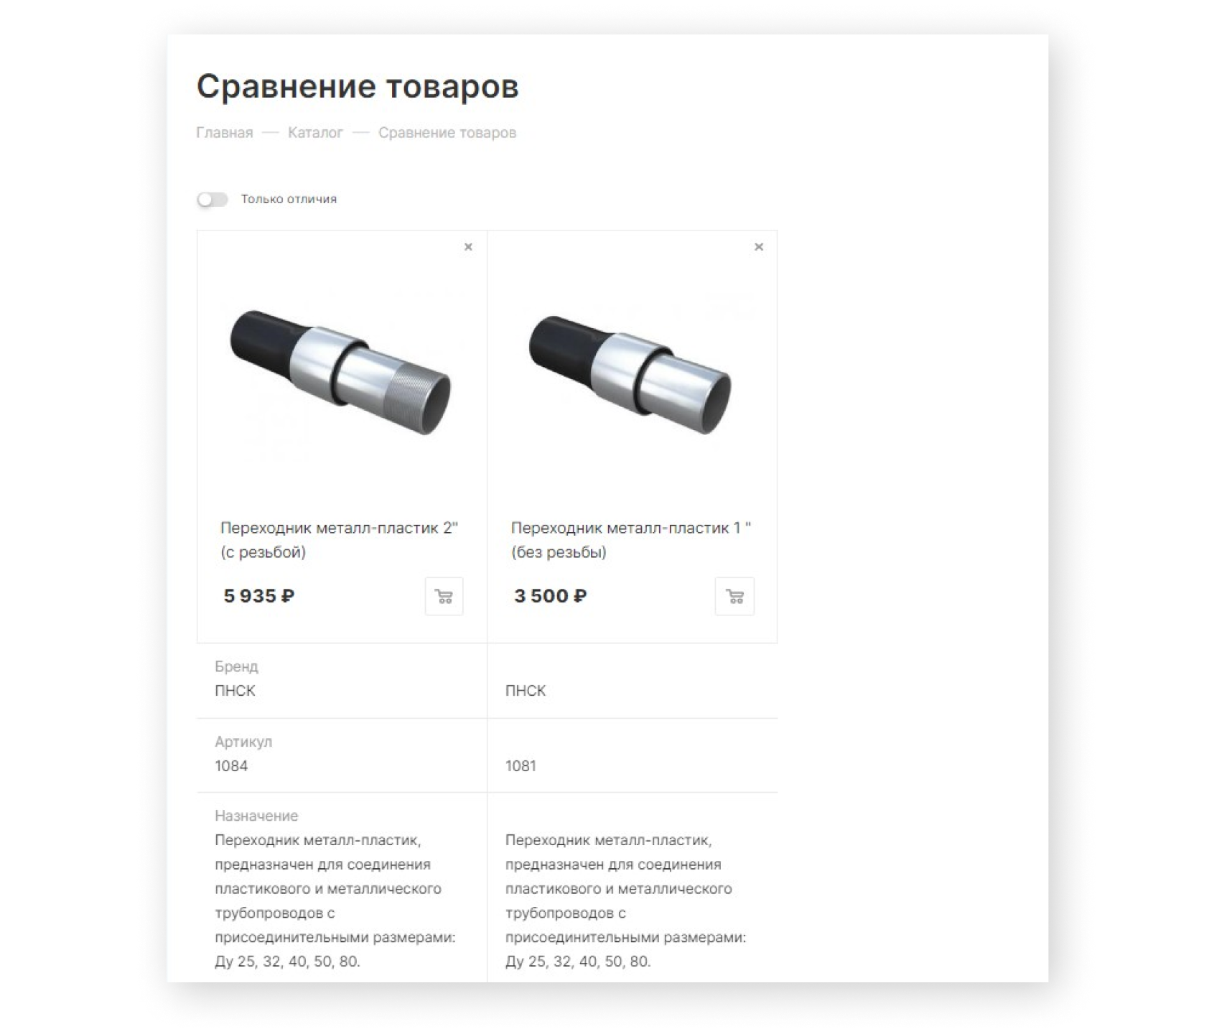Select the article number 1081 cell

point(521,766)
